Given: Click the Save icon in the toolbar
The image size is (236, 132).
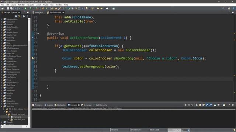Looking at the screenshot, I should 8,8.
